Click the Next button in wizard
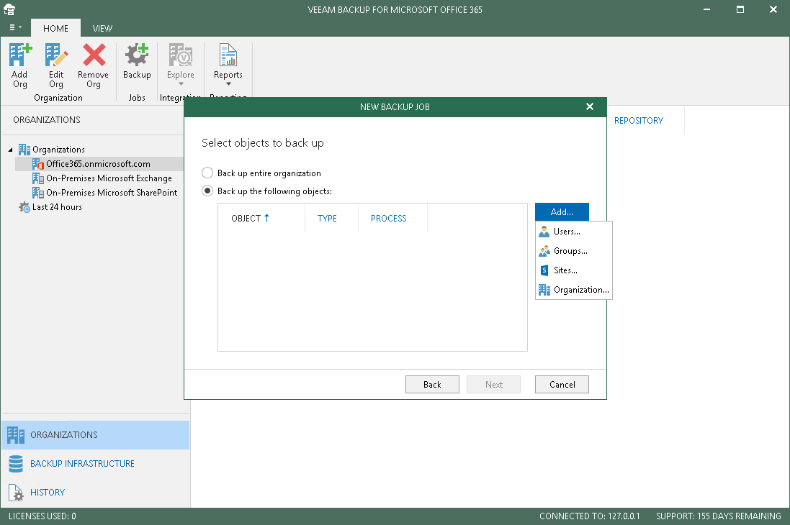The image size is (790, 525). pos(494,385)
